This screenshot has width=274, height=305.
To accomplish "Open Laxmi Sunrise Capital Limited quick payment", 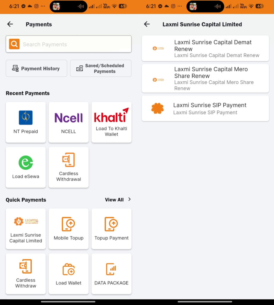I will tap(26, 229).
